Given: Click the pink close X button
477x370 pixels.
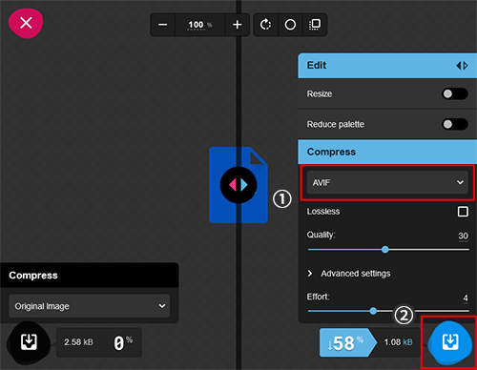Looking at the screenshot, I should pyautogui.click(x=26, y=23).
